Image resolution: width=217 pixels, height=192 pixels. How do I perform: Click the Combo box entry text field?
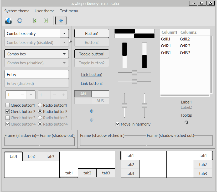coord(32,33)
